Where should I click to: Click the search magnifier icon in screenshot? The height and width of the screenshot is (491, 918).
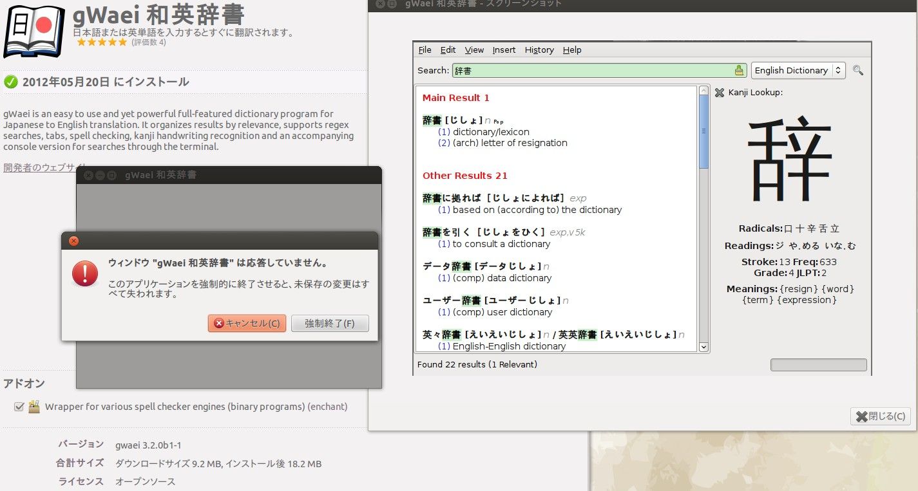857,70
